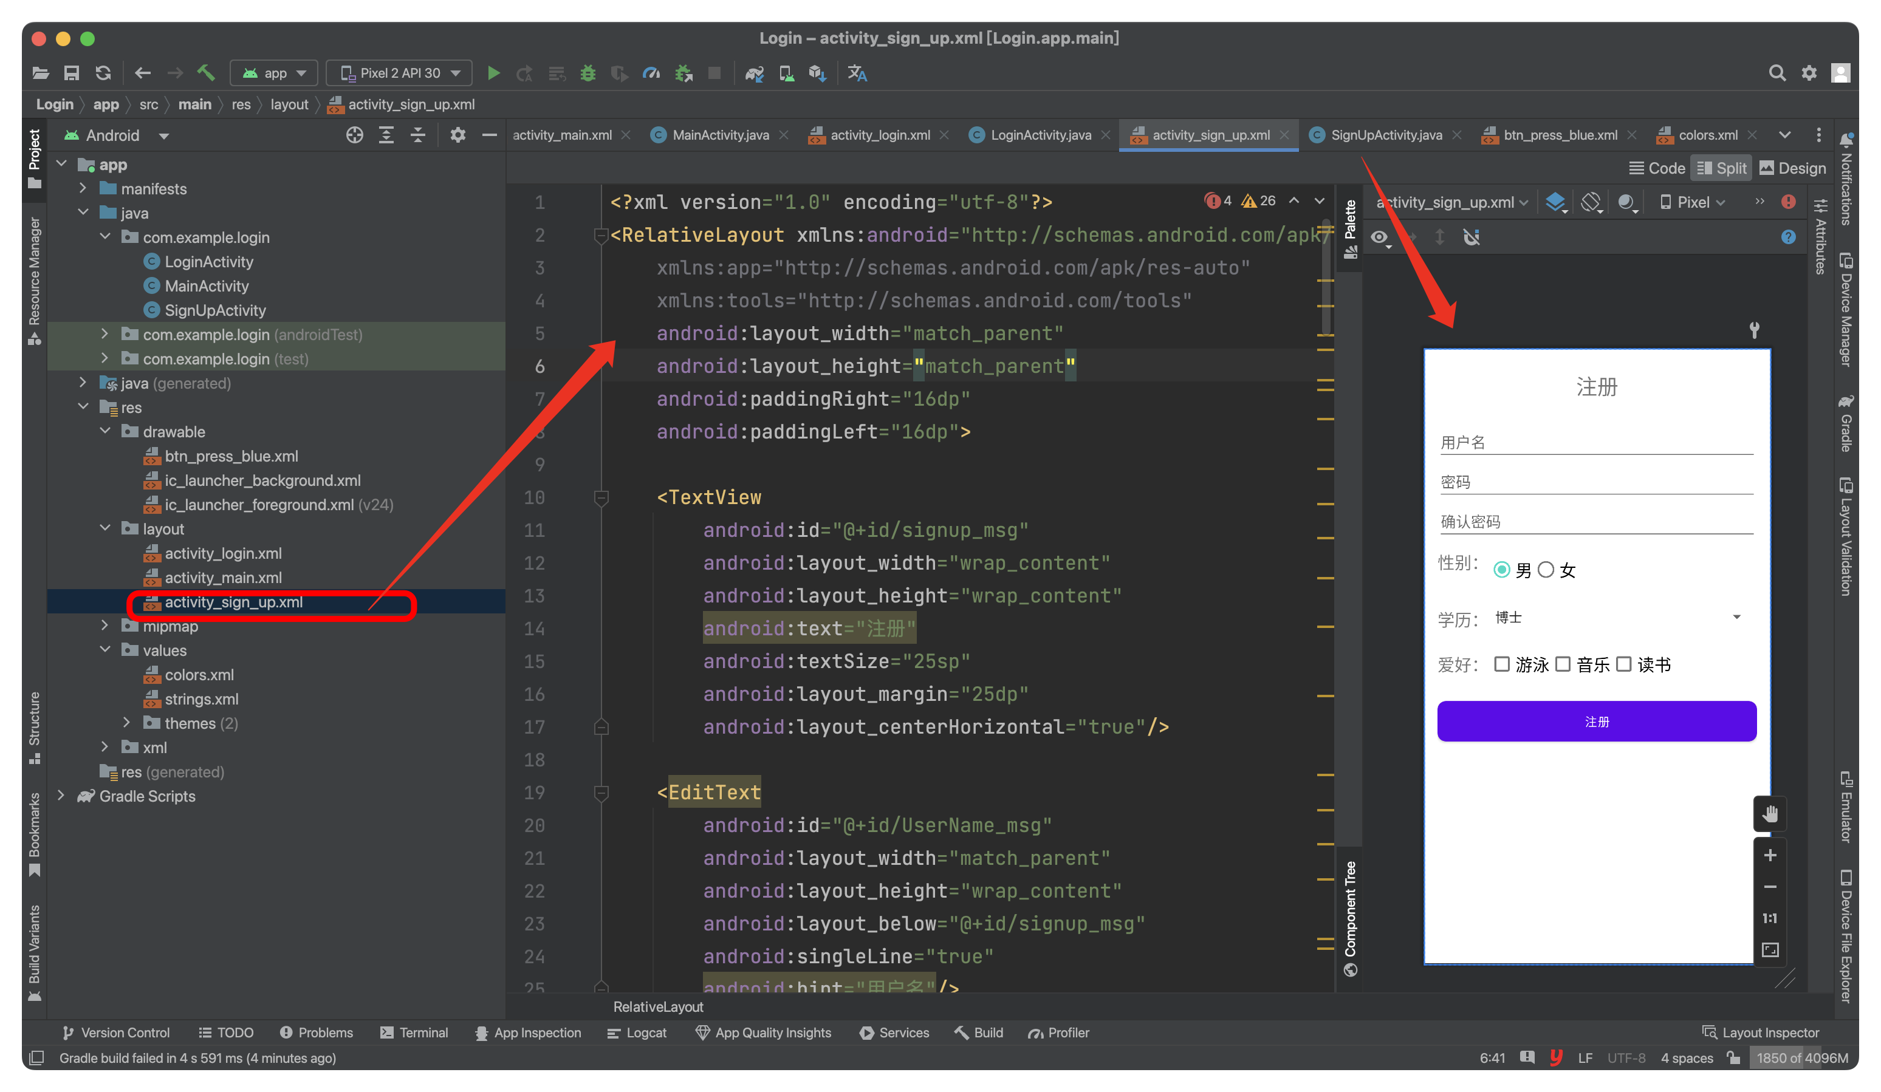Switch to MainActivity.java tab
This screenshot has height=1092, width=1881.
[721, 135]
